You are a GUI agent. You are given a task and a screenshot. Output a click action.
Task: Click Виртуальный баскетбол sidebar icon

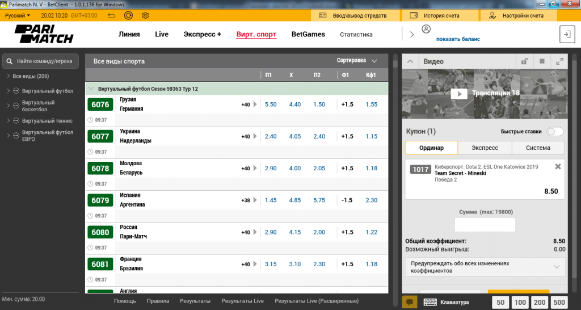pos(16,106)
